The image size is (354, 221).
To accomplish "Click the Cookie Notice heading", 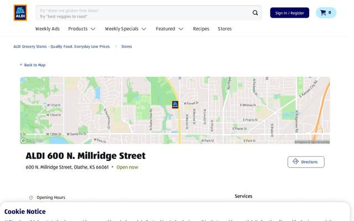I will pos(25,212).
